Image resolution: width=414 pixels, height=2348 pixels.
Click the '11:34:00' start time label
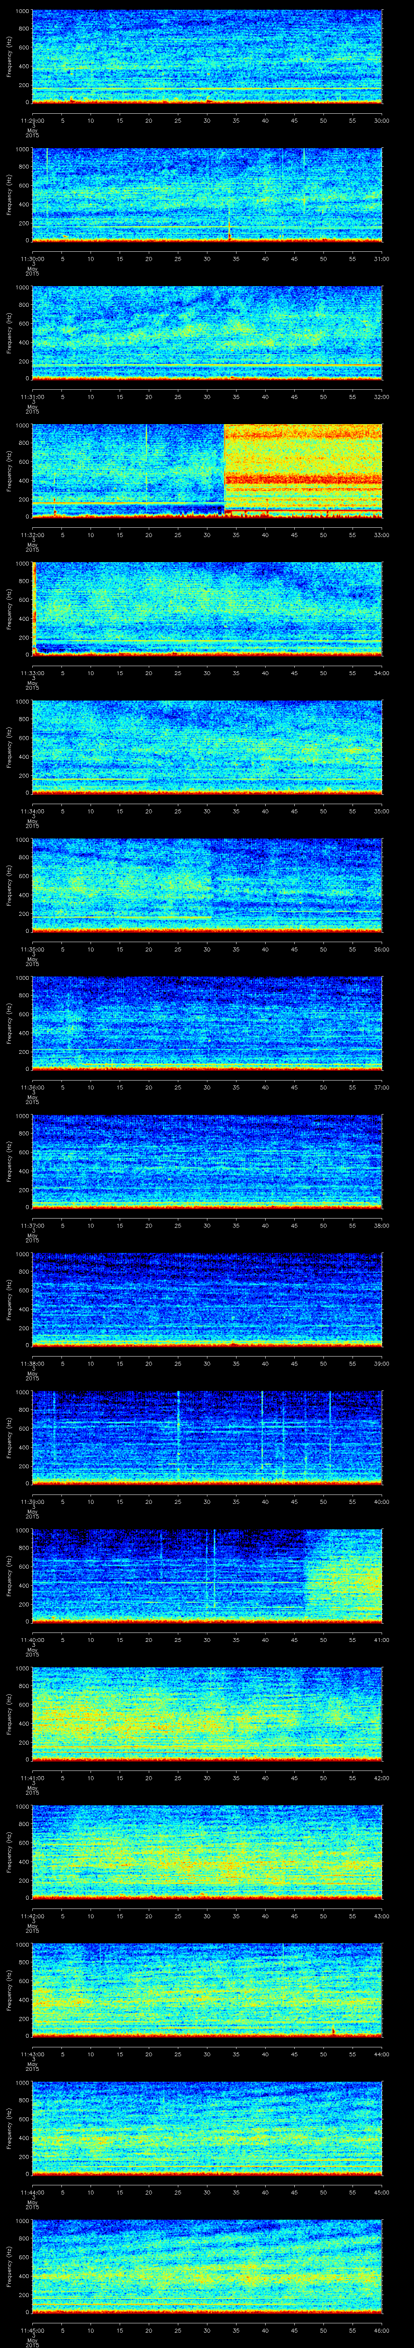(x=32, y=811)
